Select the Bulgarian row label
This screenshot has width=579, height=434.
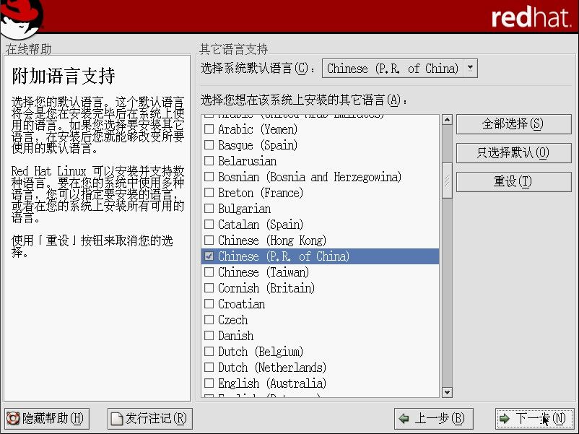point(245,209)
